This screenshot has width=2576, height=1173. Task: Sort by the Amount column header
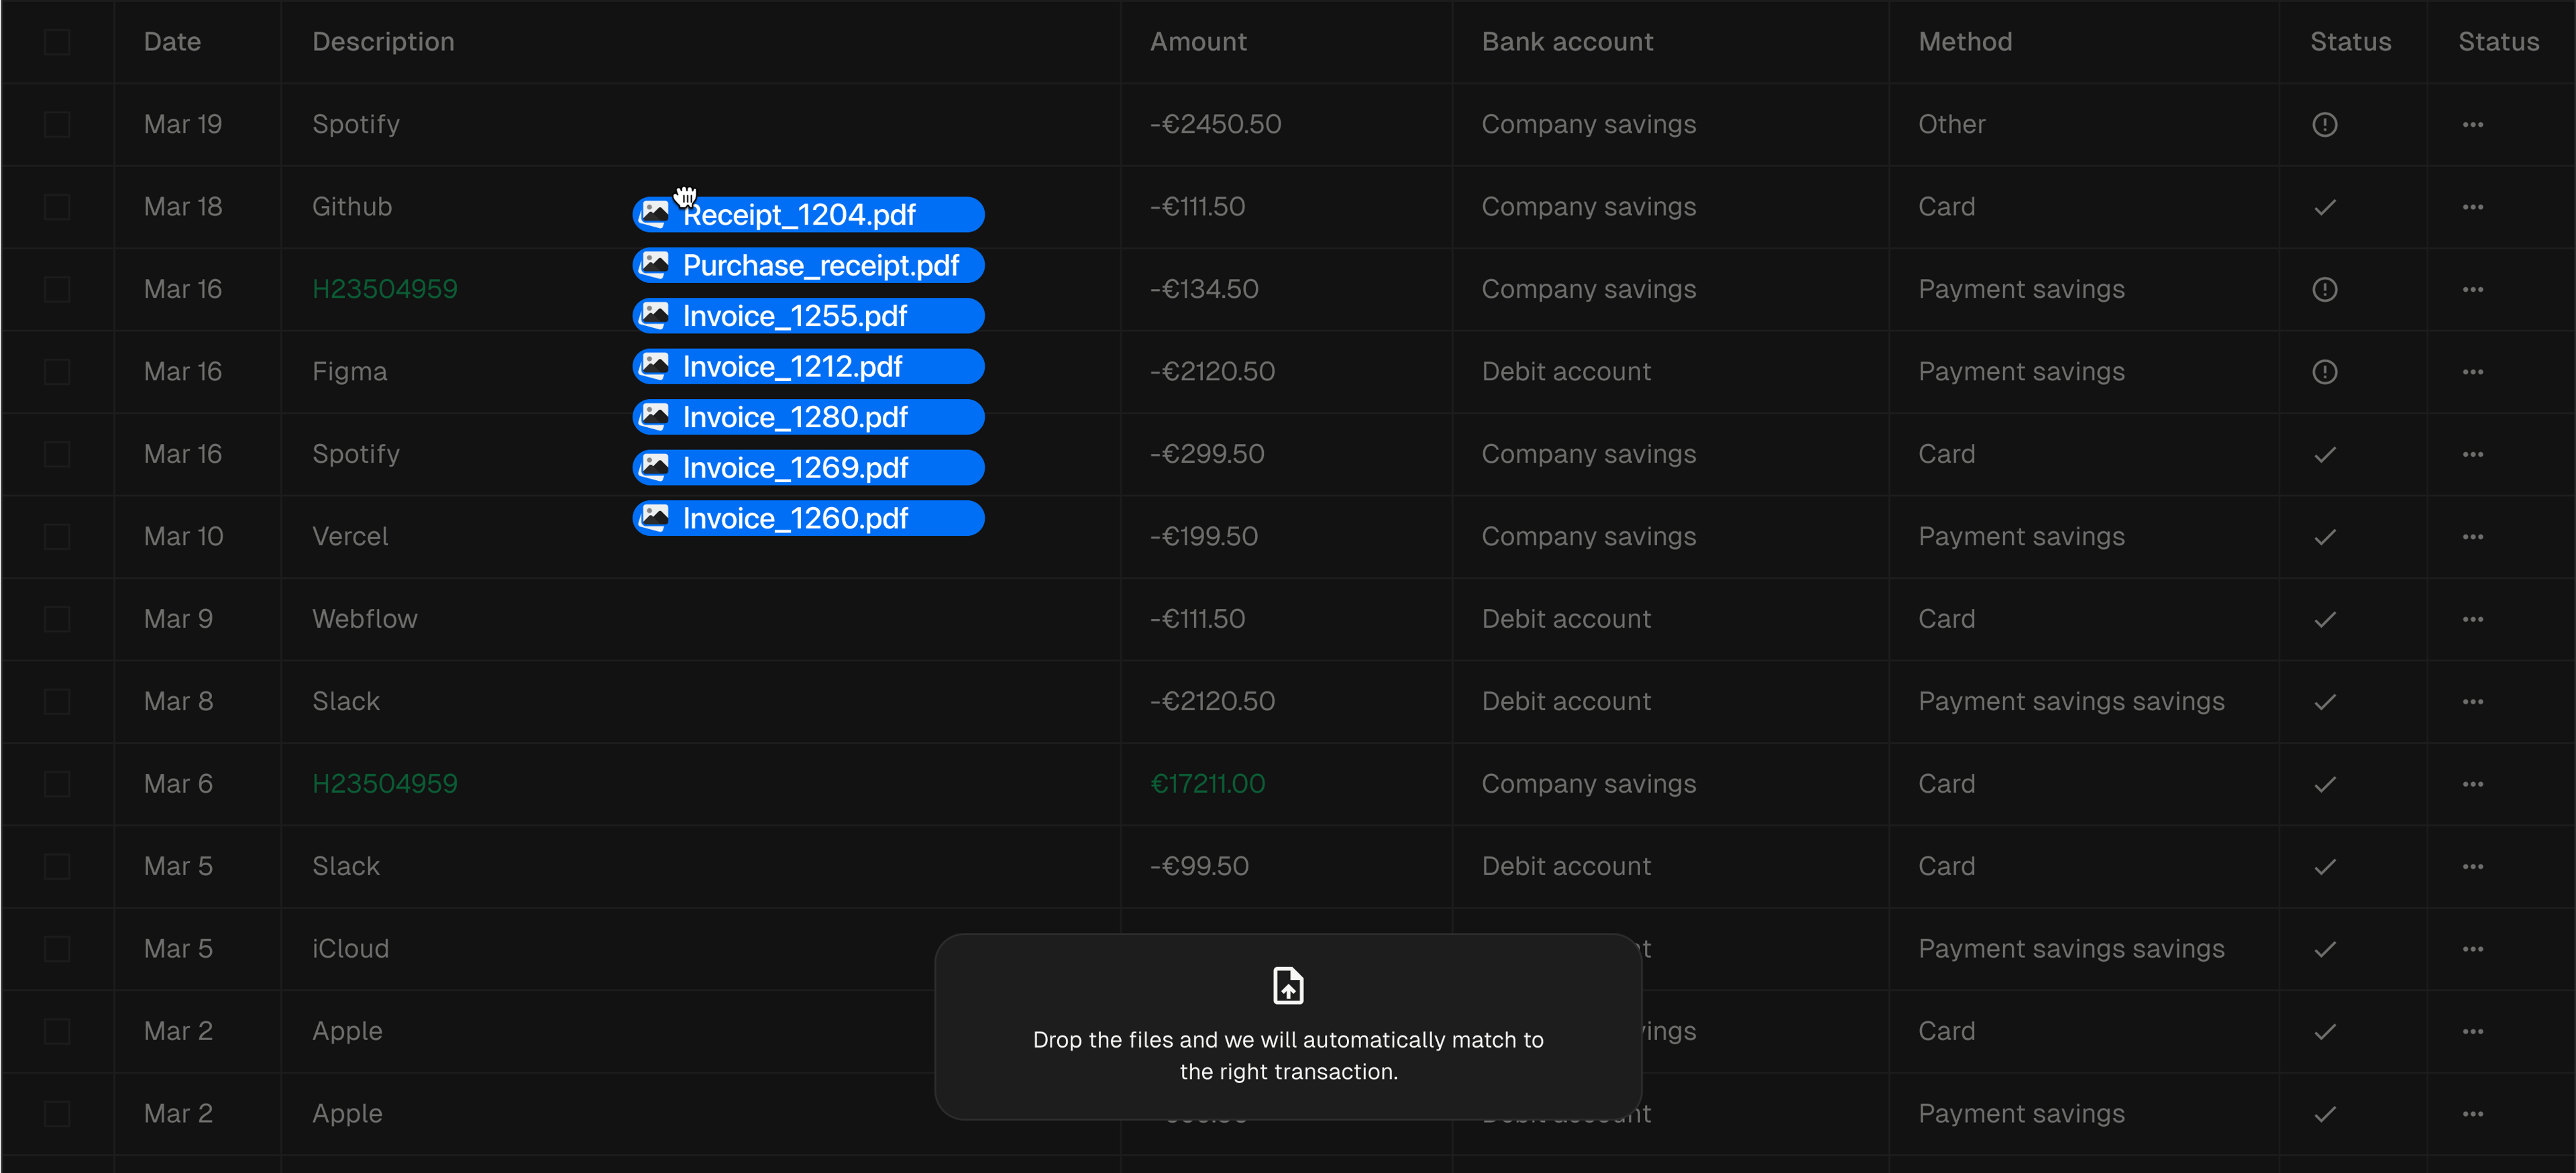(x=1197, y=42)
